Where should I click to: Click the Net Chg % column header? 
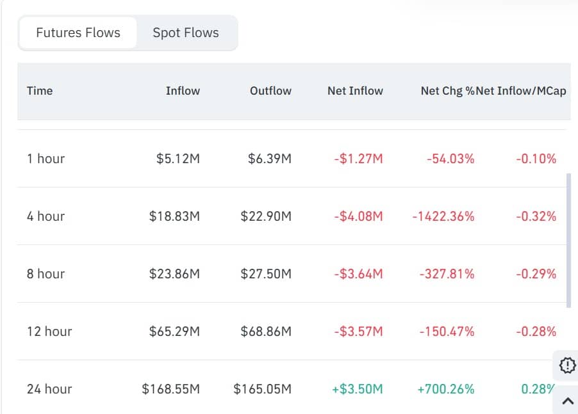[447, 91]
